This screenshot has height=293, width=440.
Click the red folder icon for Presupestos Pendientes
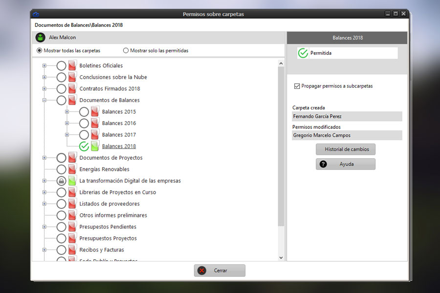pos(72,227)
